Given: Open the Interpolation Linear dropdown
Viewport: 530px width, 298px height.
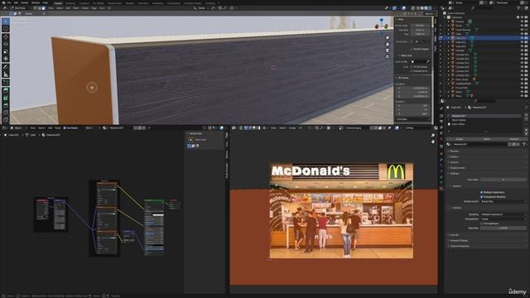Looking at the screenshot, I should tap(503, 219).
